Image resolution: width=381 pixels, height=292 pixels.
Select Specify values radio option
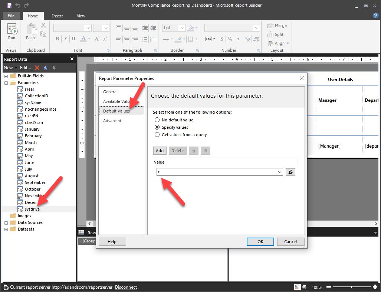(x=157, y=127)
